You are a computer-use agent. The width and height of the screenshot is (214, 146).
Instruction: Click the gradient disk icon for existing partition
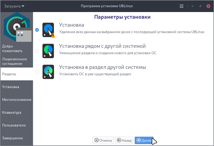click(48, 72)
